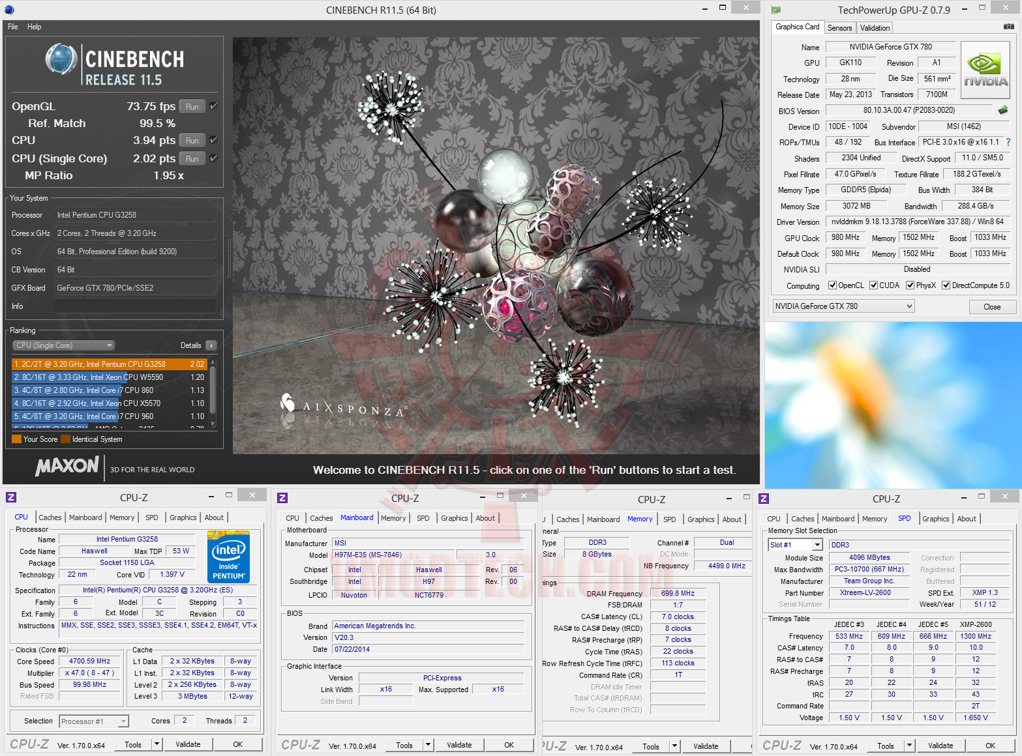Click Validate in the CPU-tab CPU-Z window
This screenshot has width=1022, height=756.
[x=188, y=744]
